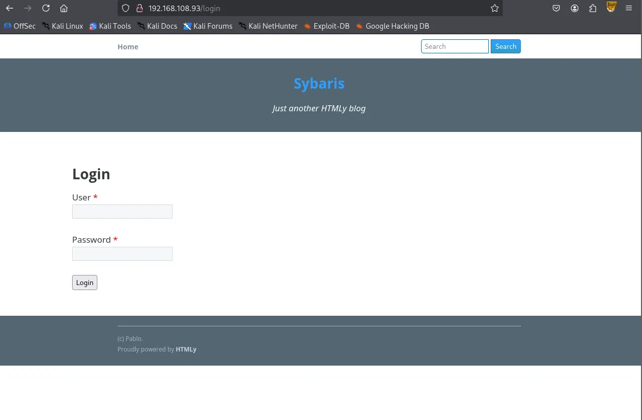Click the insecure connection padlock icon
Image resolution: width=642 pixels, height=420 pixels.
tap(140, 8)
